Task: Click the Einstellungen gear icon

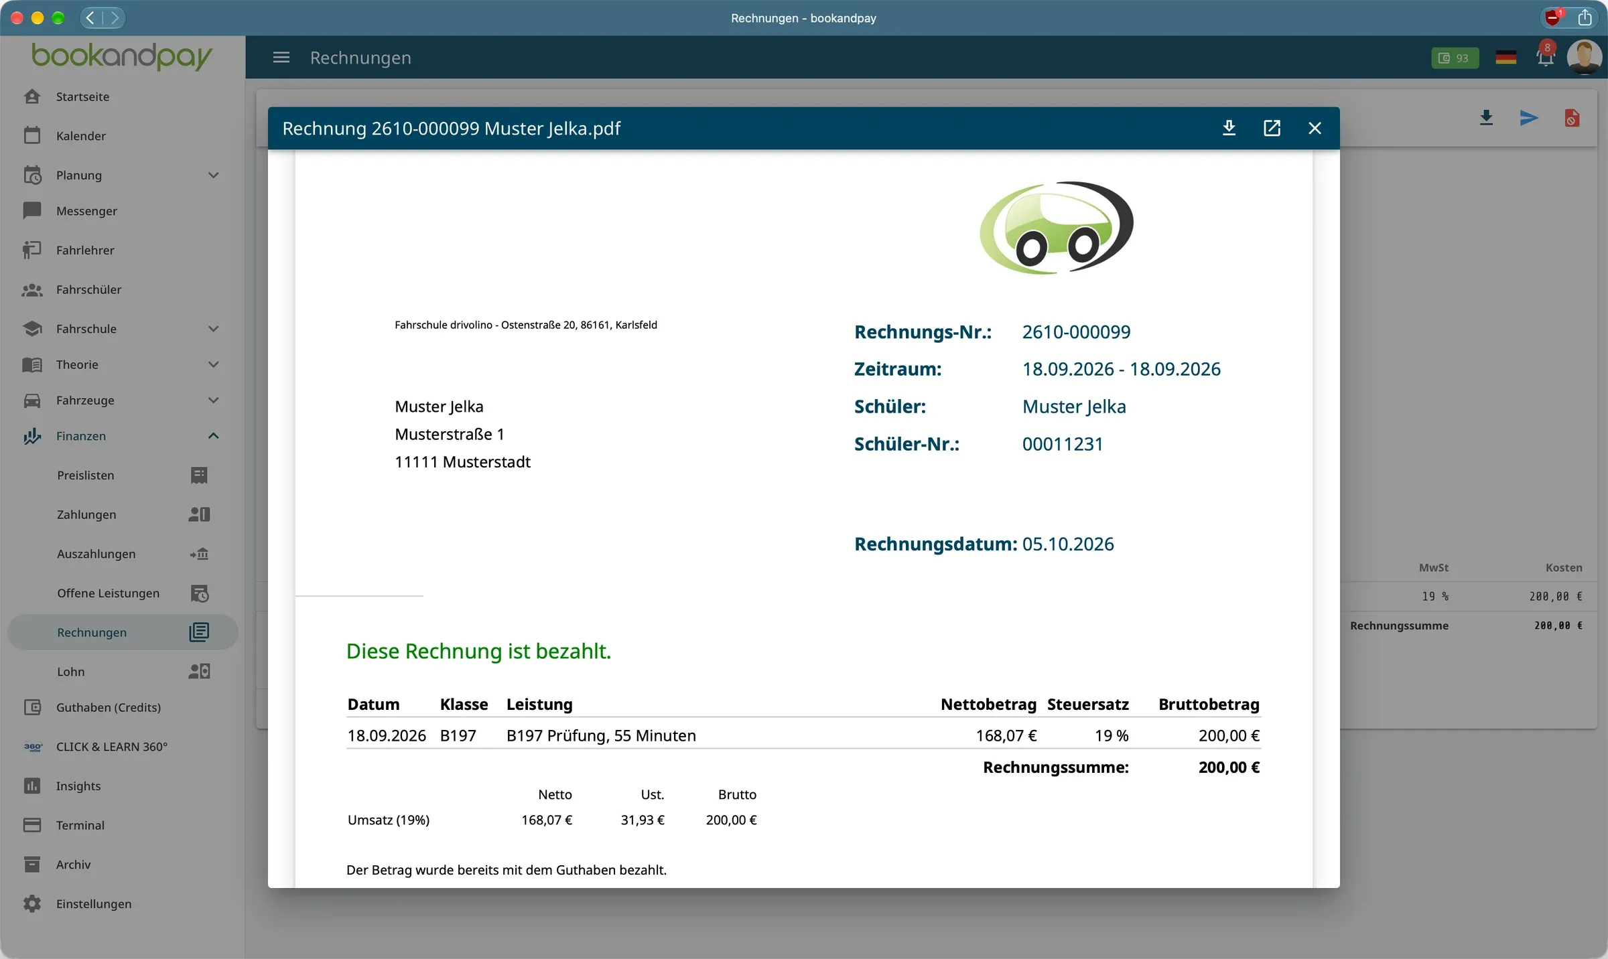Action: pos(32,904)
